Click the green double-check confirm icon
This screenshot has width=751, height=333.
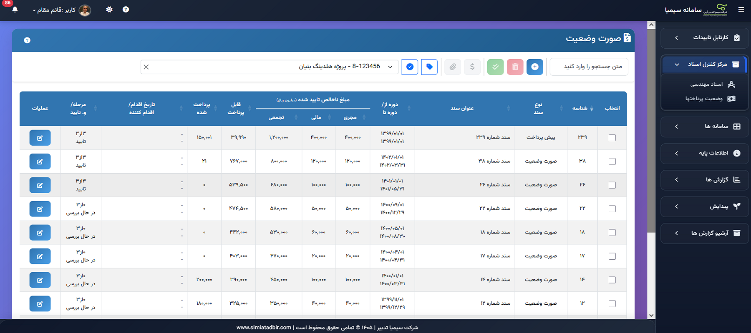pos(495,67)
